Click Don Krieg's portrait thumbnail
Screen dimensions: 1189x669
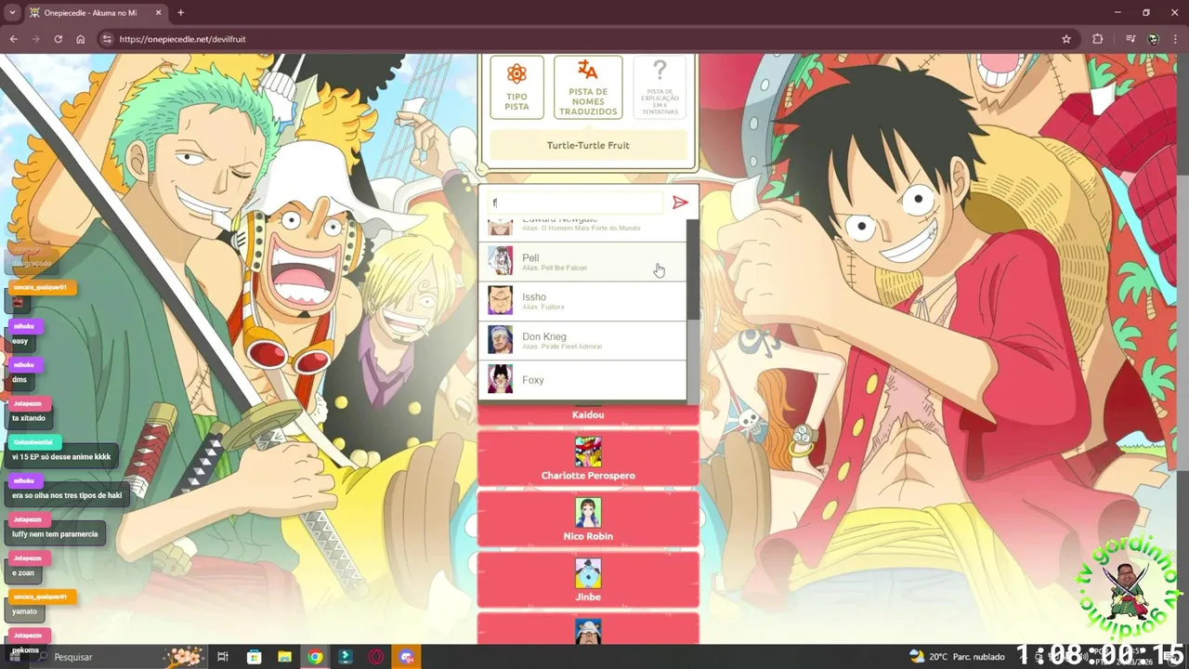tap(501, 340)
